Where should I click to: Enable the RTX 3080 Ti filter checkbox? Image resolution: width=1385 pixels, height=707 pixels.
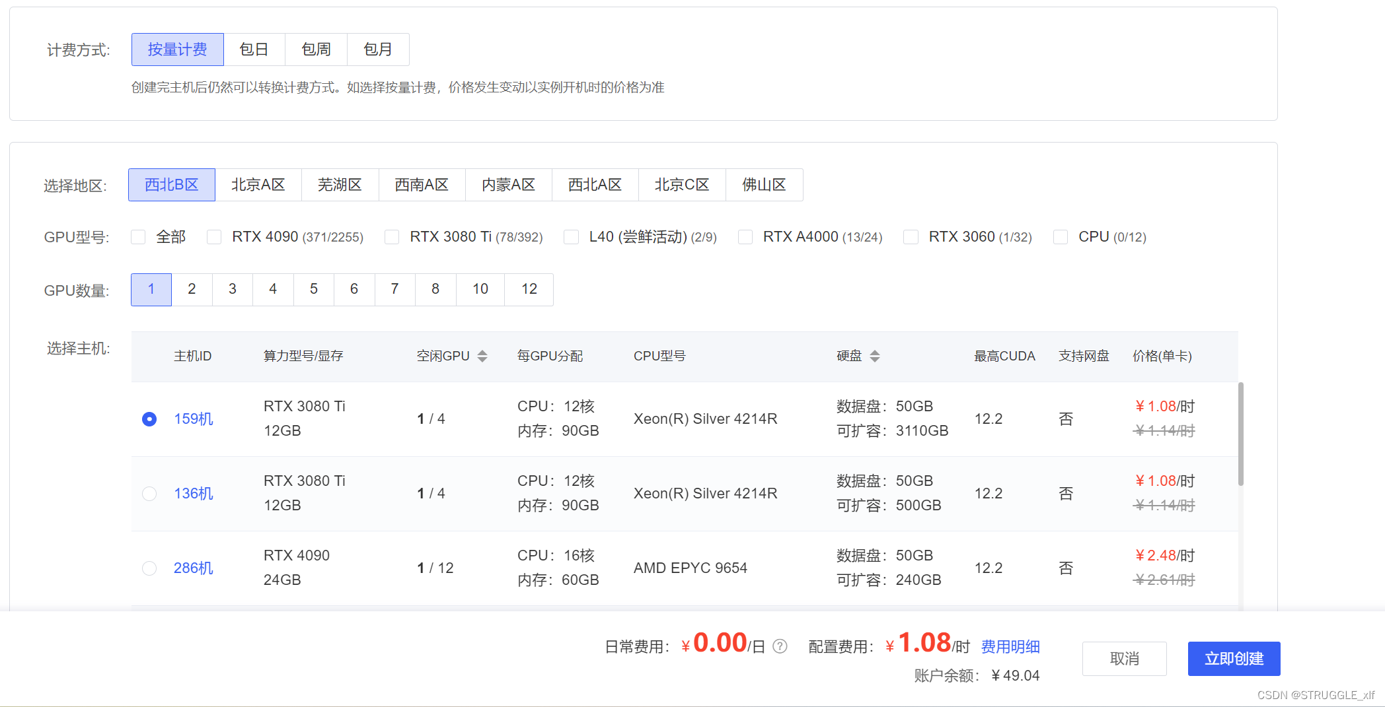pyautogui.click(x=392, y=237)
